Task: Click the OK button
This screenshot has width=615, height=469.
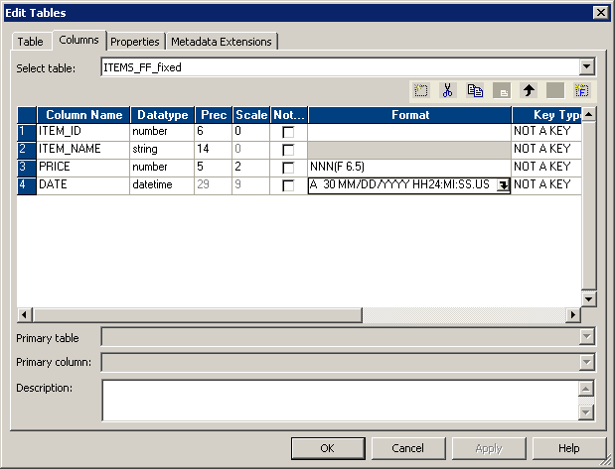Action: click(328, 448)
